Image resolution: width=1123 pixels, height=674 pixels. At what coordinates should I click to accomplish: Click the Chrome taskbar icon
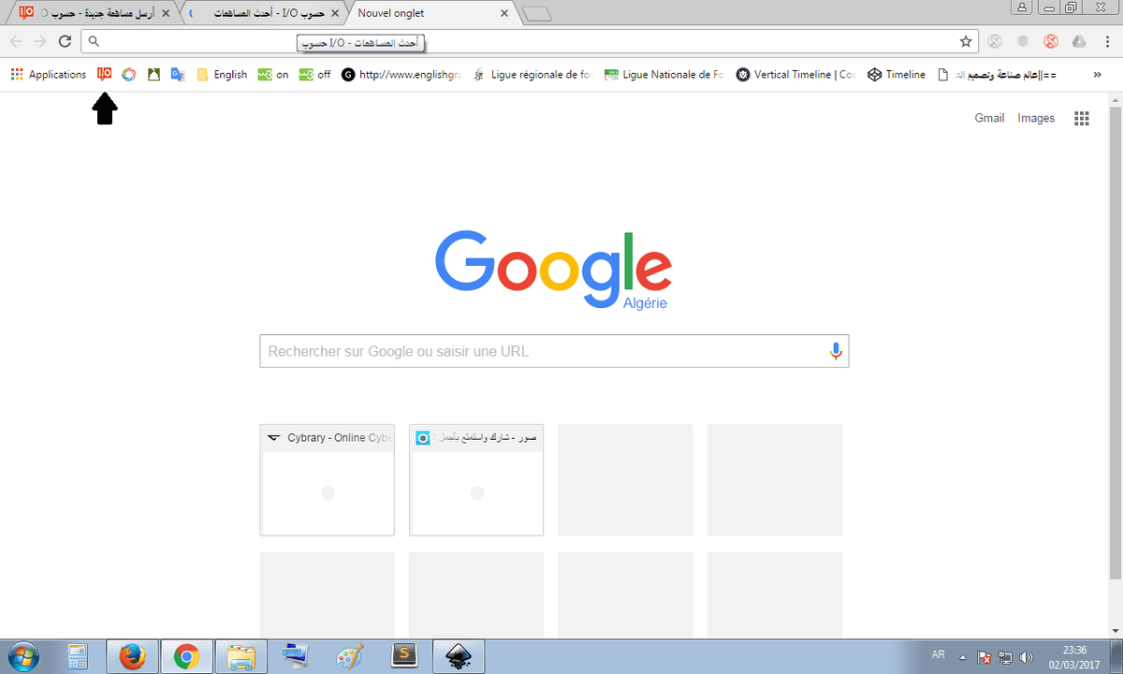point(186,657)
